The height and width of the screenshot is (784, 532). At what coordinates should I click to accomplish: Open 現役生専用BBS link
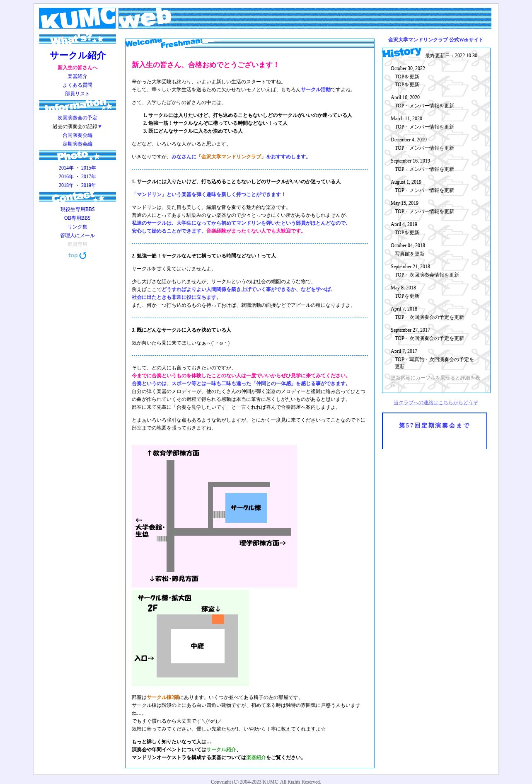tap(77, 209)
